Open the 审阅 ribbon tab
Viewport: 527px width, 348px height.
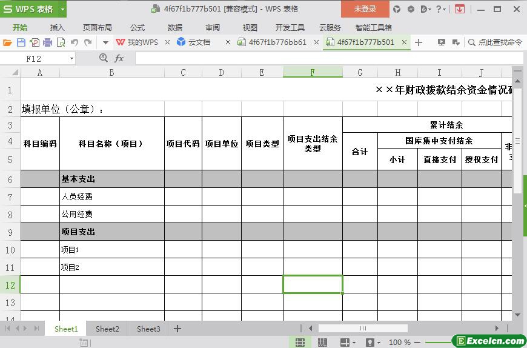tap(213, 27)
